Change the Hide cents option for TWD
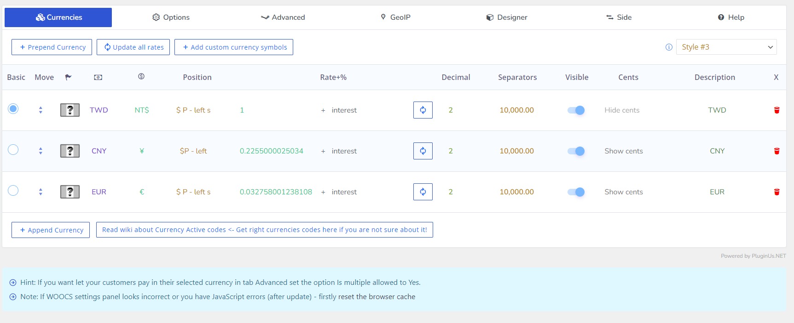 [622, 110]
